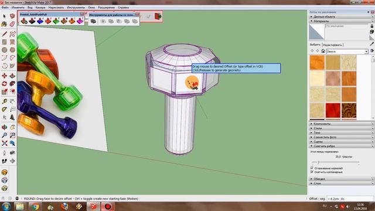Expand the Тени panel

pyautogui.click(x=341, y=132)
